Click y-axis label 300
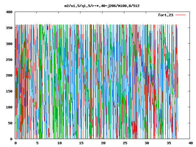Image resolution: width=196 pixels, height=147 pixels. [x=9, y=44]
